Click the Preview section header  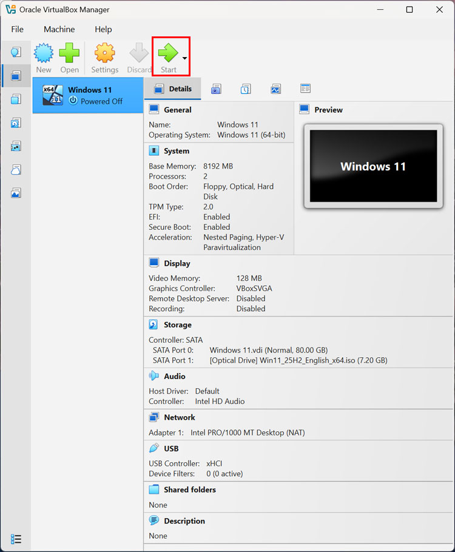pos(328,110)
